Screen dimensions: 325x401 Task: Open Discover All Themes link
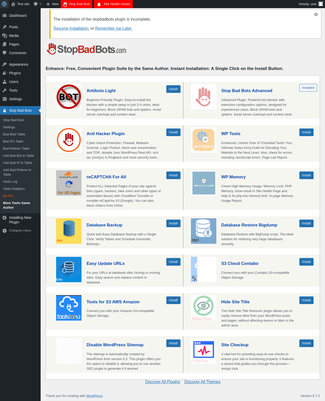point(202,382)
